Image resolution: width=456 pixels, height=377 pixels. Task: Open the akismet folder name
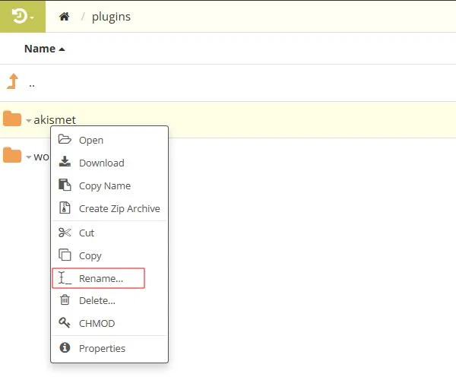tap(55, 119)
